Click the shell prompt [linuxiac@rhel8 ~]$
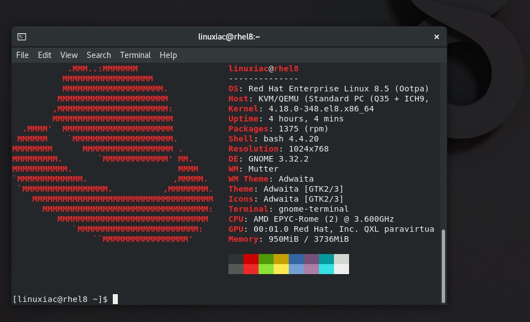Viewport: 530px width, 322px height. coord(60,299)
